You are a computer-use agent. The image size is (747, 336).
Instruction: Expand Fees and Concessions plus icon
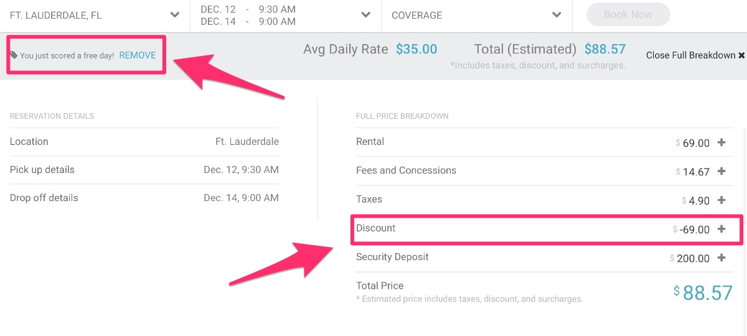tap(721, 171)
